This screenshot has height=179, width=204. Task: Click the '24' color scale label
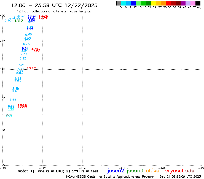point(155,7)
